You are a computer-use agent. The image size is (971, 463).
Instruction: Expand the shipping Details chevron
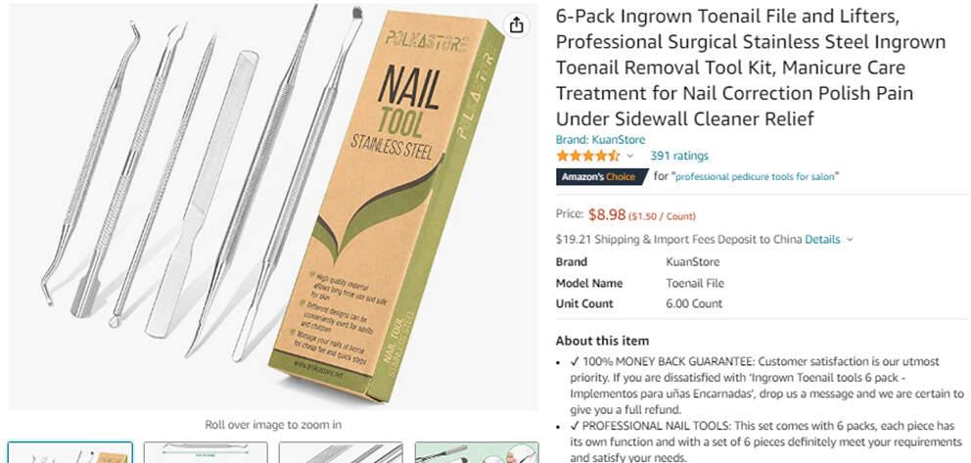tap(850, 240)
